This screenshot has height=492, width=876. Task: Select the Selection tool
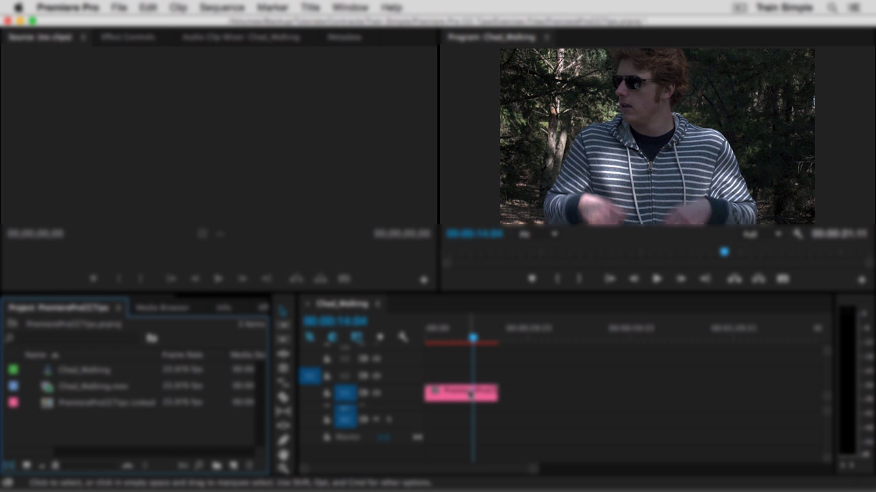[284, 312]
